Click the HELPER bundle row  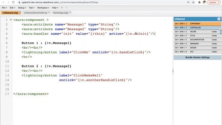tap(197, 32)
